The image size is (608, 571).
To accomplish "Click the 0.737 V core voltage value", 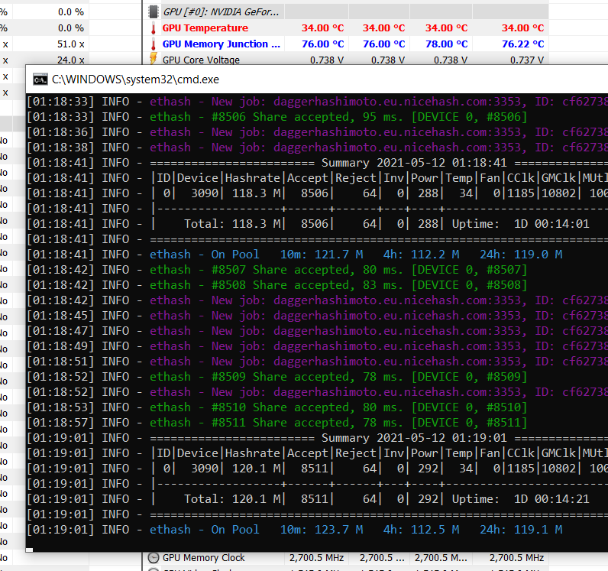I will [x=526, y=60].
